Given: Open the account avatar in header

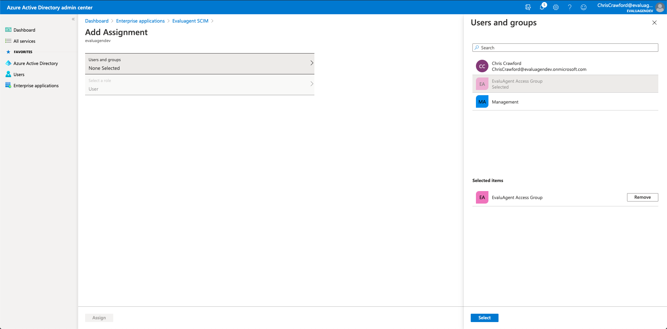Looking at the screenshot, I should [x=660, y=7].
